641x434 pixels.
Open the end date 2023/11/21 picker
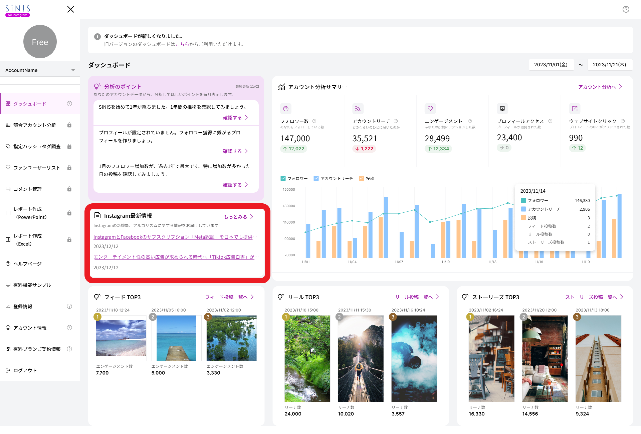click(610, 65)
